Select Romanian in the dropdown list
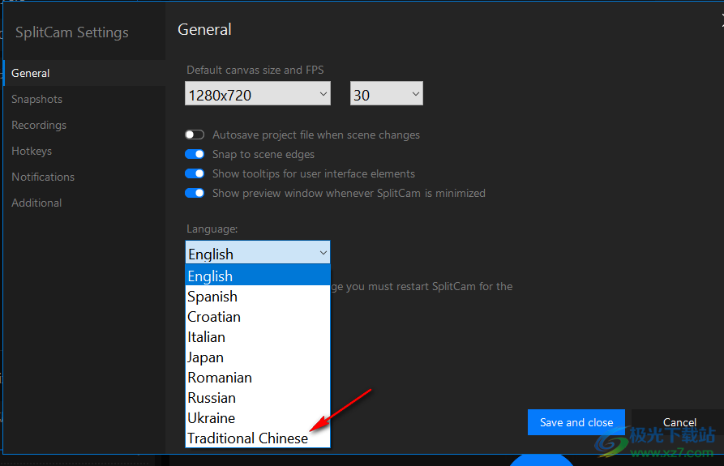The height and width of the screenshot is (466, 724). (x=258, y=377)
